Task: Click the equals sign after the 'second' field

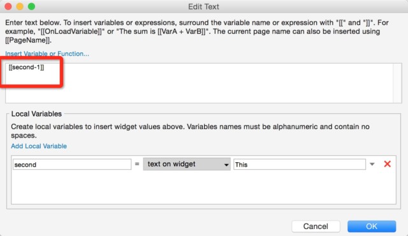Action: pos(137,164)
